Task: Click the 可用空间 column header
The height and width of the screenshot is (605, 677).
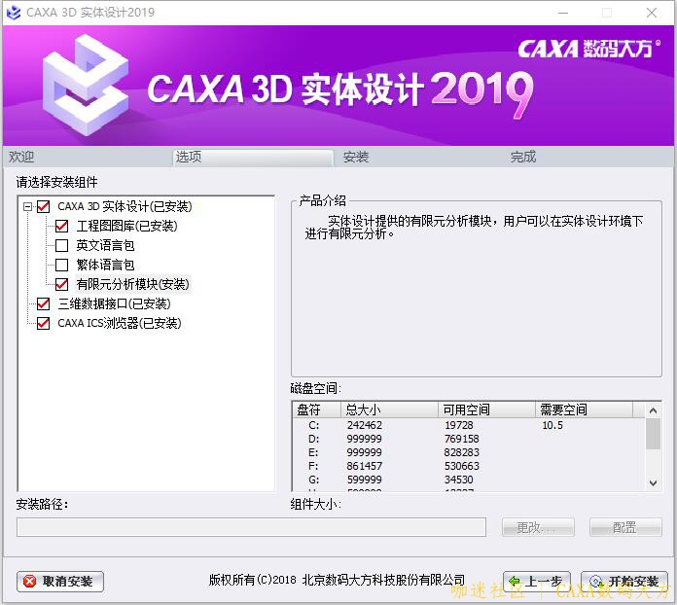Action: (487, 409)
